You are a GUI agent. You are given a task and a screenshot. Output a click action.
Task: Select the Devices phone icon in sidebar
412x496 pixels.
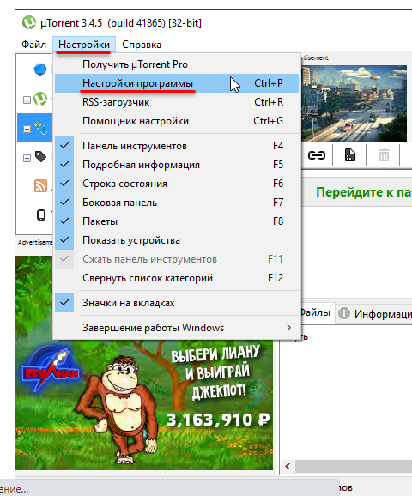click(x=41, y=215)
